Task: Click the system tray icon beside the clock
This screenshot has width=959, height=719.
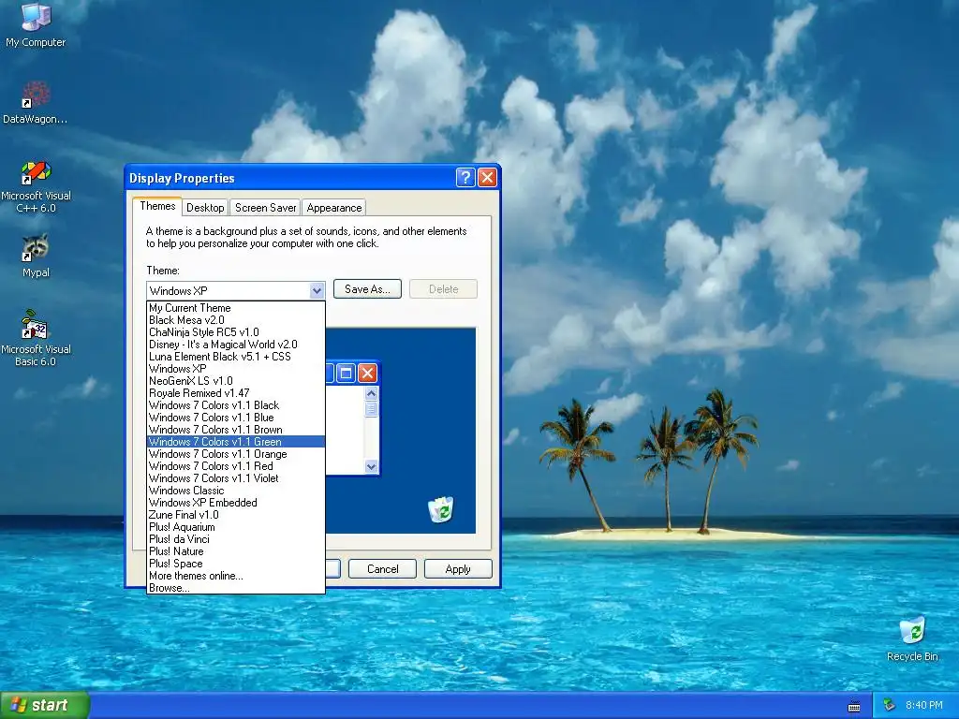Action: pyautogui.click(x=890, y=705)
